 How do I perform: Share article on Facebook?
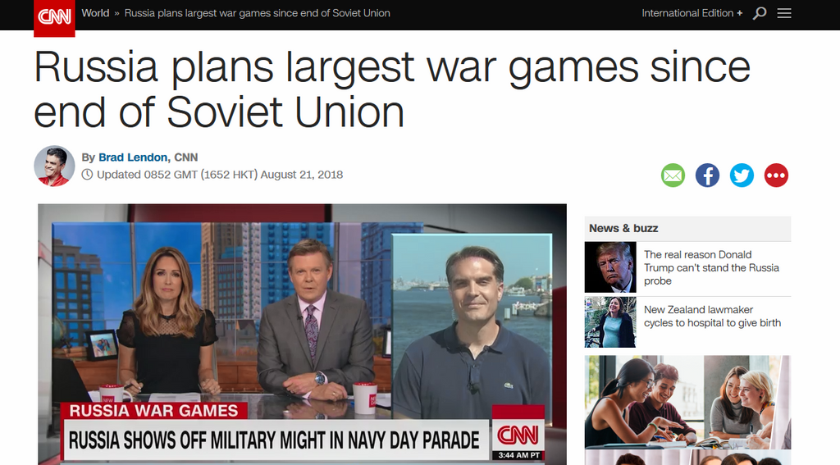[707, 176]
